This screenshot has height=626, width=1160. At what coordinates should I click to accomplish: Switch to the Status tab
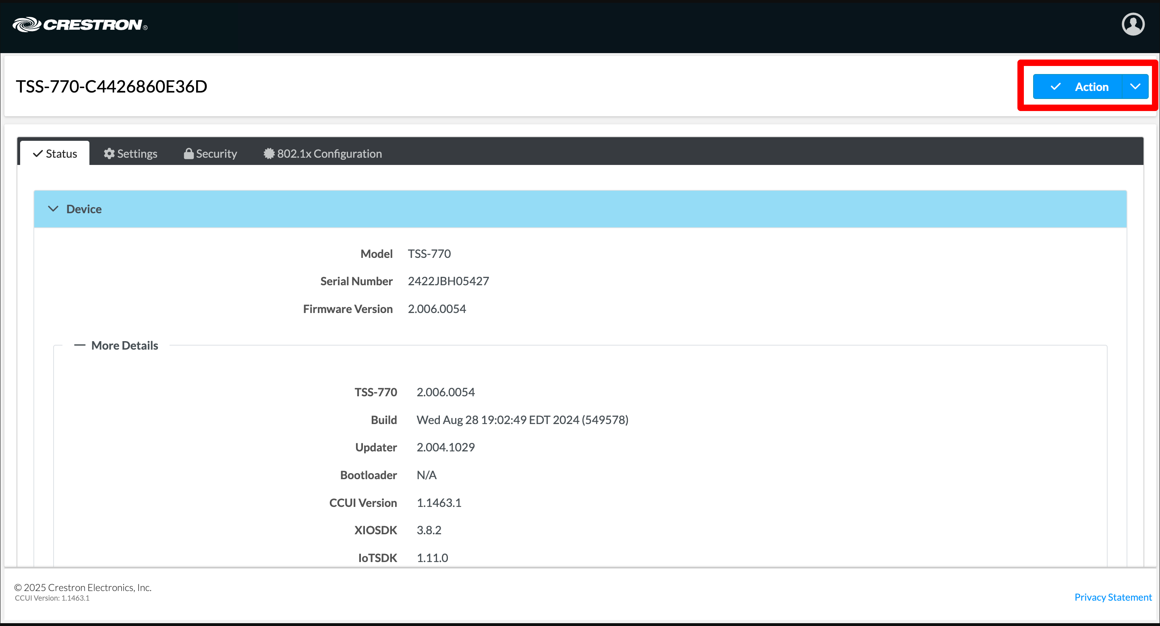coord(55,153)
